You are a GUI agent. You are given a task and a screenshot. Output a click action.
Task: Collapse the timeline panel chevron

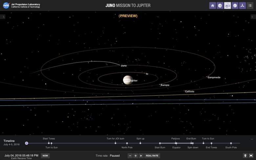click(252, 139)
